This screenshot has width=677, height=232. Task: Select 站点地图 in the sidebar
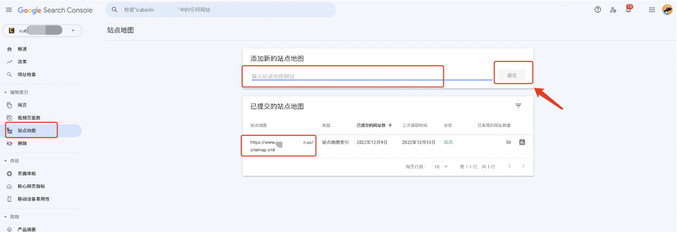point(27,130)
